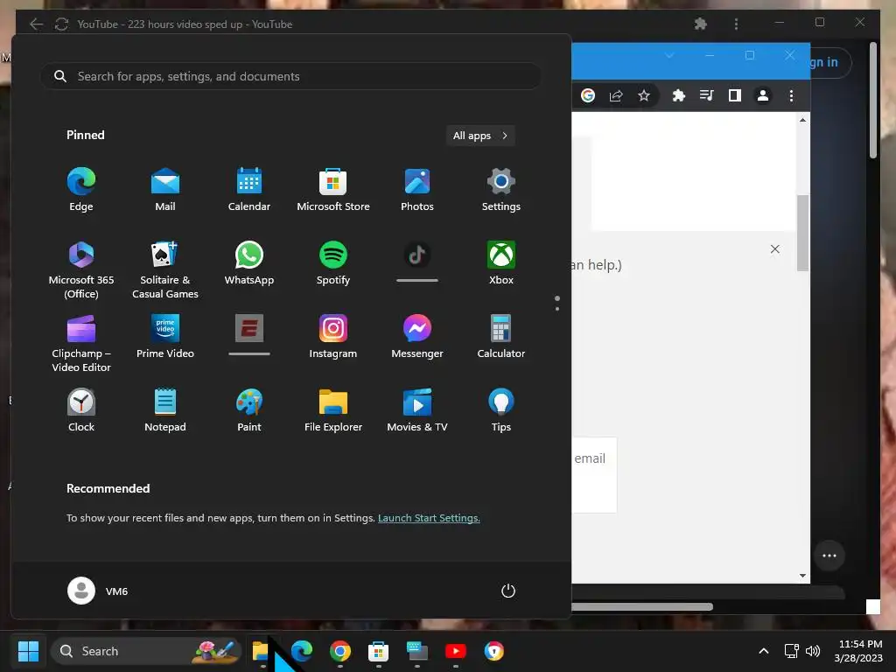Click the Windows Start button
896x672 pixels.
click(28, 651)
